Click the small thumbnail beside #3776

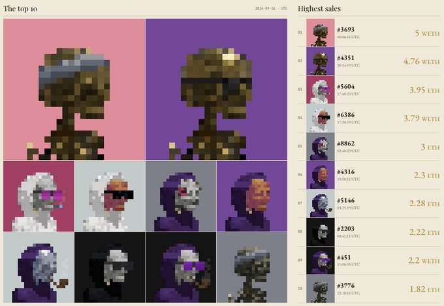pos(320,289)
